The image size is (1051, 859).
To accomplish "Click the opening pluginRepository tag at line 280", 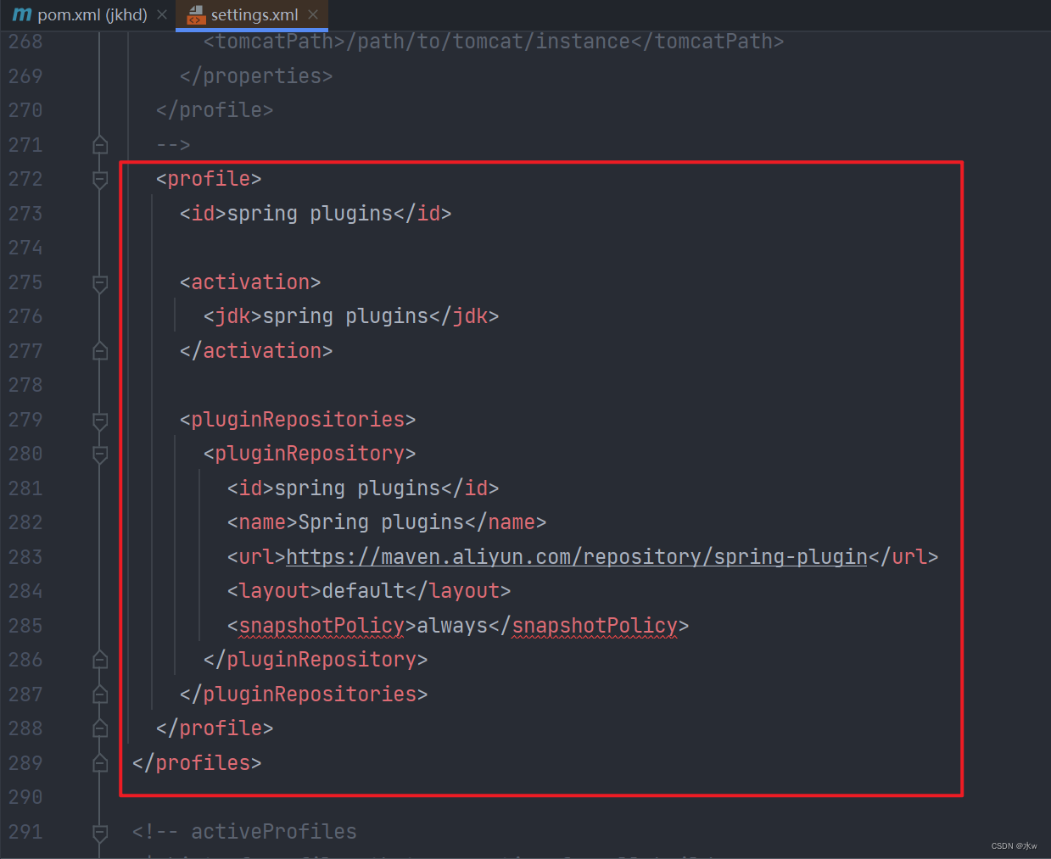I will 310,454.
